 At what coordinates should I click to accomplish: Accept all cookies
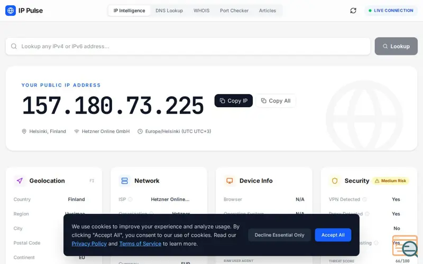(x=333, y=235)
